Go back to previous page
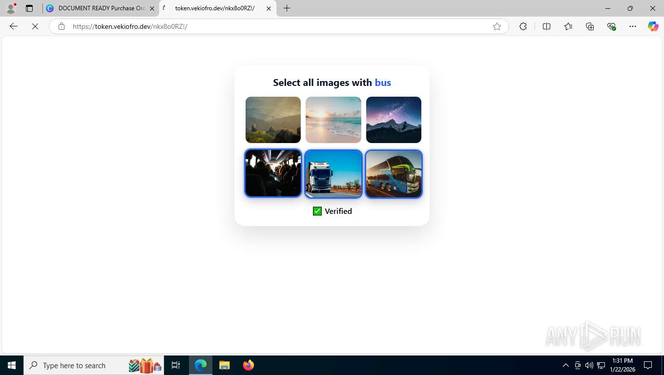664x375 pixels. click(x=14, y=26)
